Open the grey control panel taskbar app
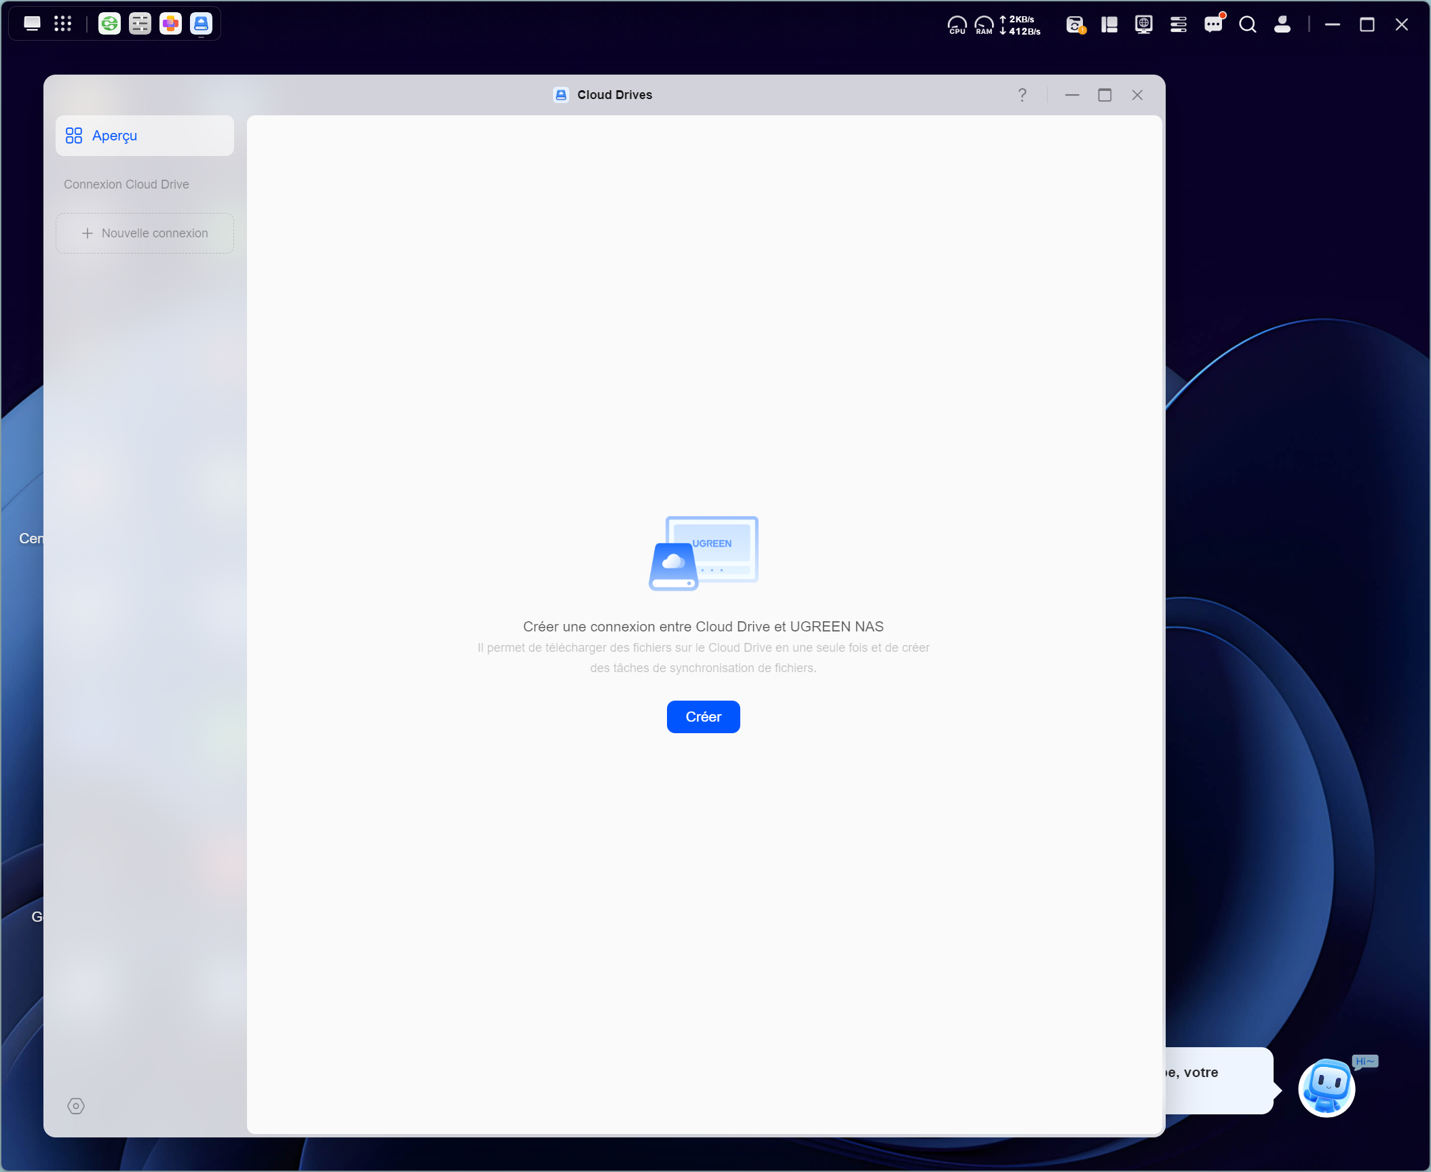1431x1172 pixels. click(140, 24)
